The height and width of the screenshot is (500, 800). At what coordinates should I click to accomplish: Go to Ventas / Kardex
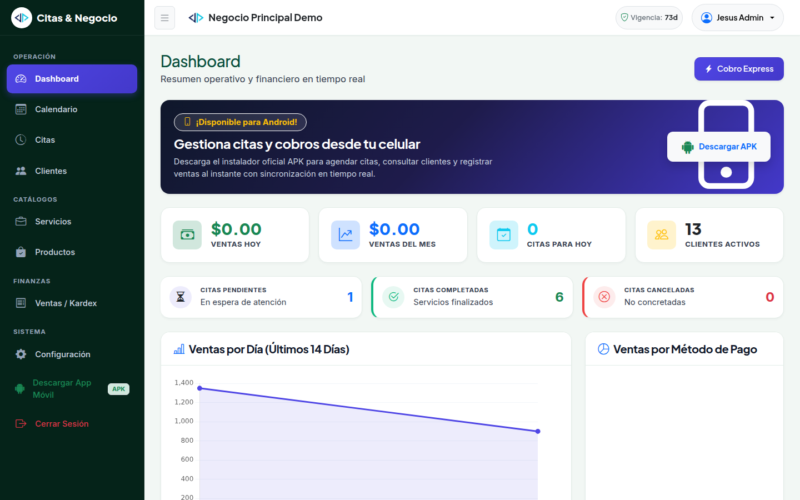[x=72, y=303]
